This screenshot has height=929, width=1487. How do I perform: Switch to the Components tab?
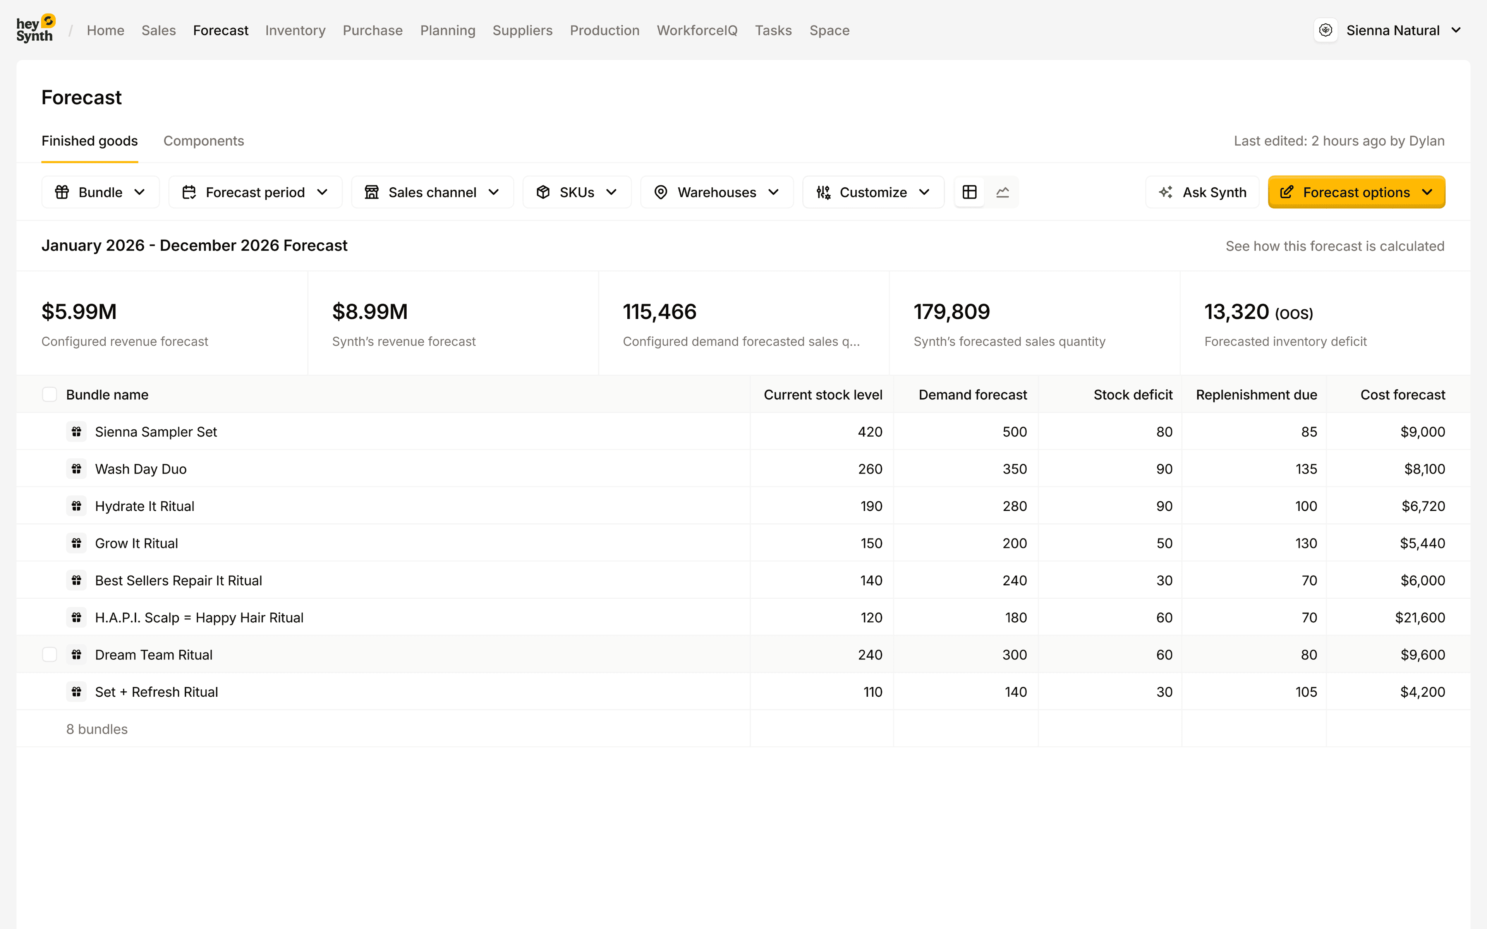click(203, 141)
